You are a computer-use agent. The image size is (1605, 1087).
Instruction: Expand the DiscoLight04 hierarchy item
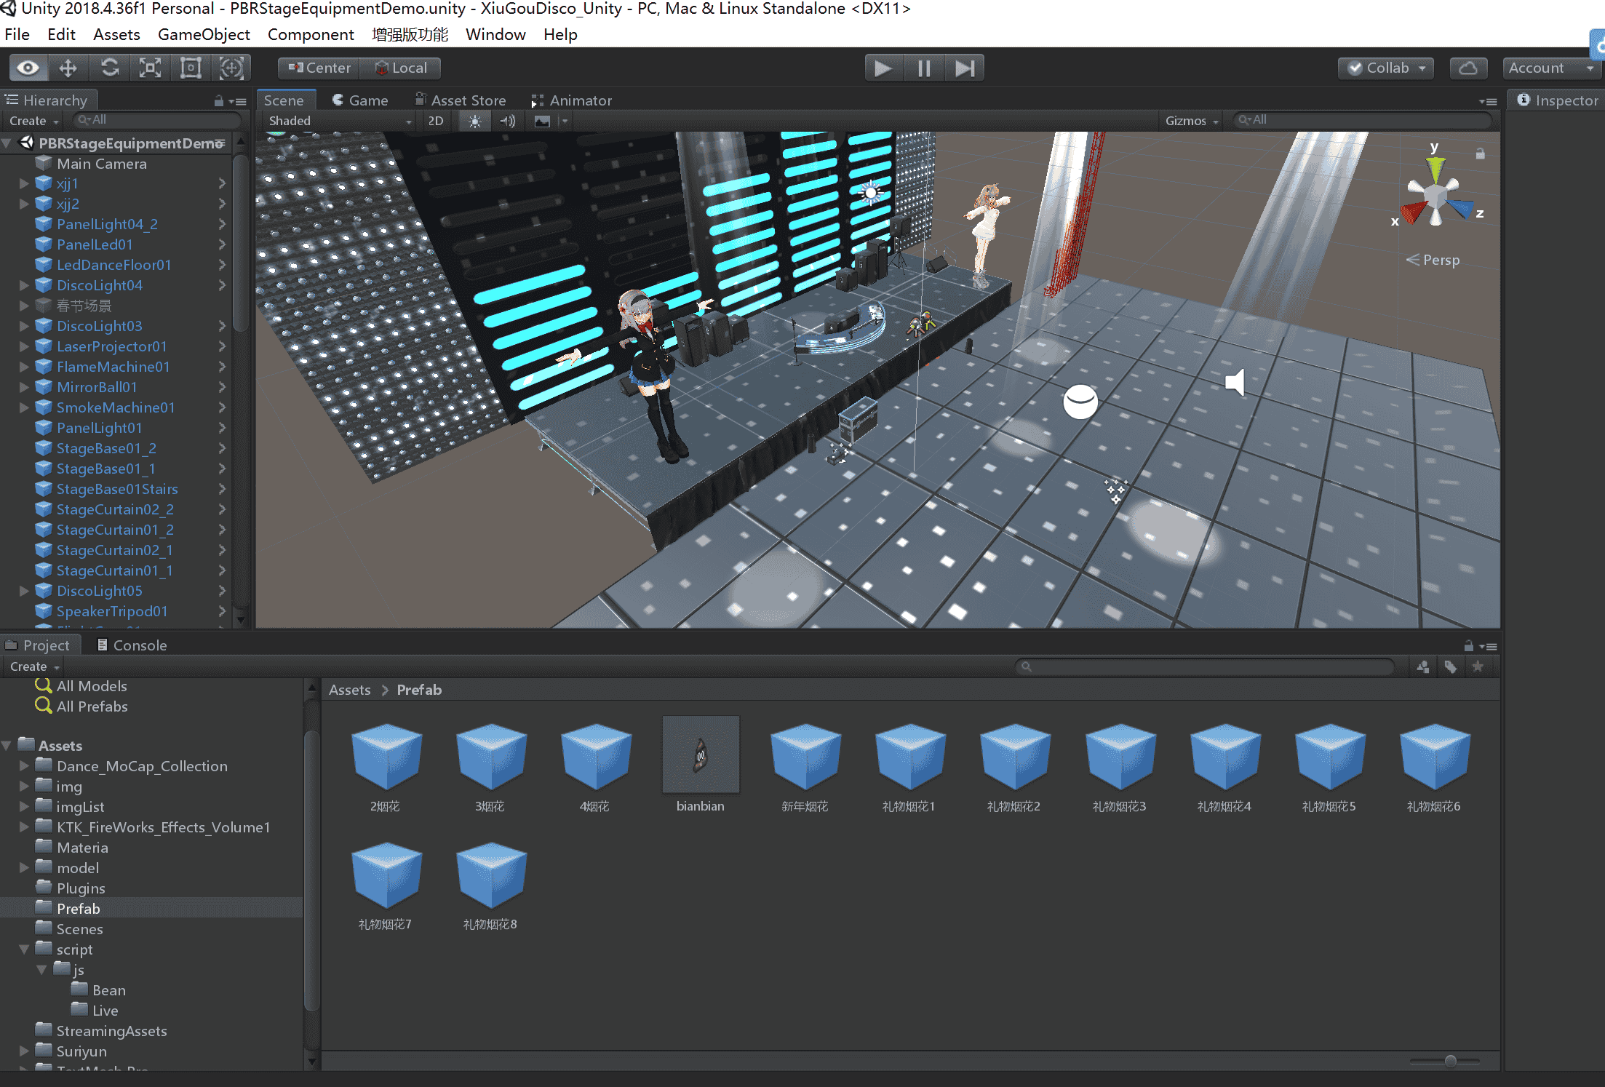pyautogui.click(x=24, y=285)
